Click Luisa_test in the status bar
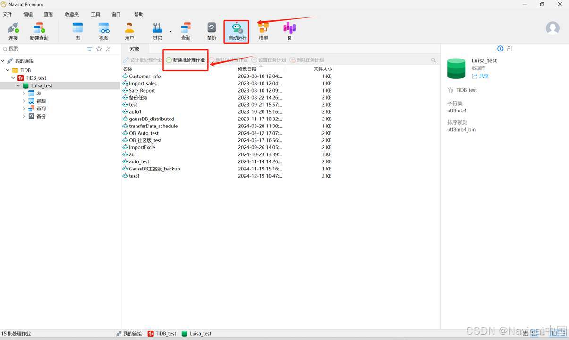Screen dimensions: 569x340 pyautogui.click(x=197, y=333)
